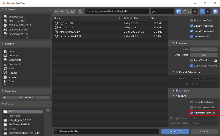The width and height of the screenshot is (220, 136).
Task: Sort files by Size column
Action: [x=153, y=18]
